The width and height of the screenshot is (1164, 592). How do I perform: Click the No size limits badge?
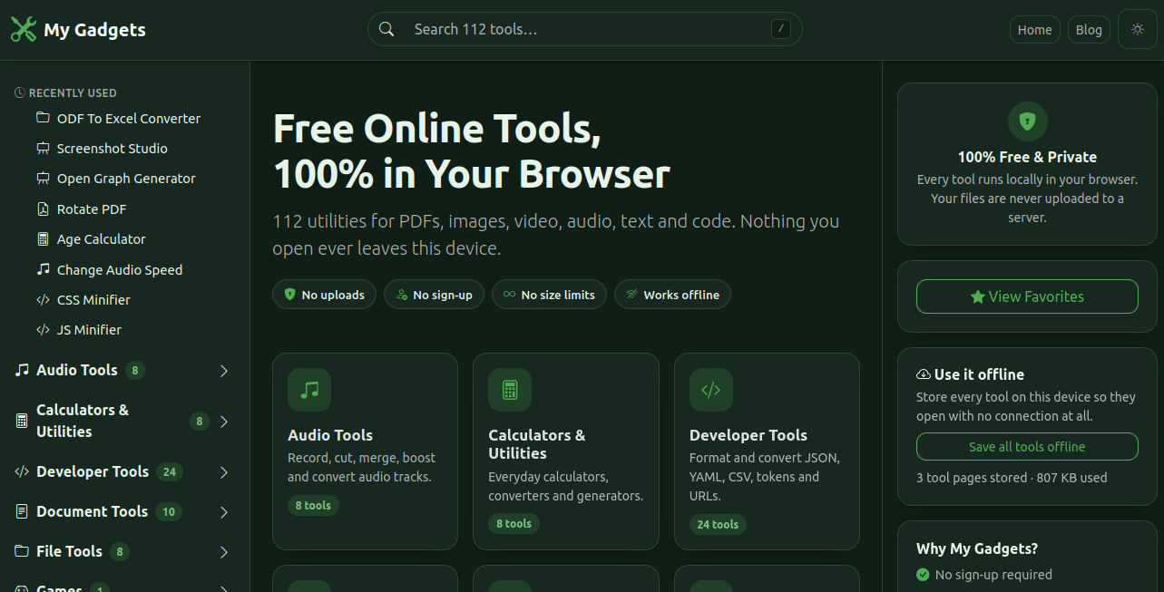pyautogui.click(x=549, y=295)
